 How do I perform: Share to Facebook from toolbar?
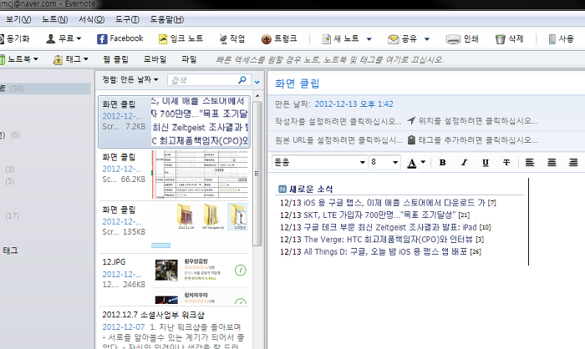(x=120, y=38)
